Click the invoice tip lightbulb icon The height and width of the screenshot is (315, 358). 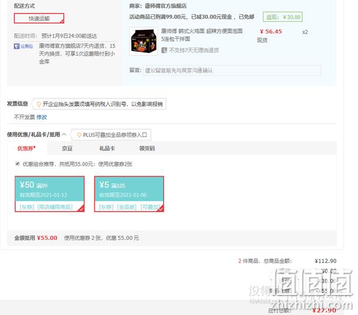click(x=39, y=104)
